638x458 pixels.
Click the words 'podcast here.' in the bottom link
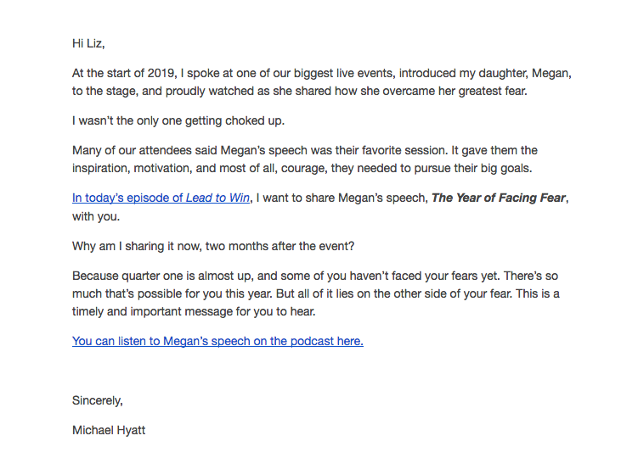click(x=327, y=341)
